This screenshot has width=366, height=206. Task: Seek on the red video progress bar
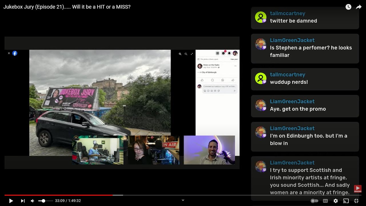click(x=58, y=195)
